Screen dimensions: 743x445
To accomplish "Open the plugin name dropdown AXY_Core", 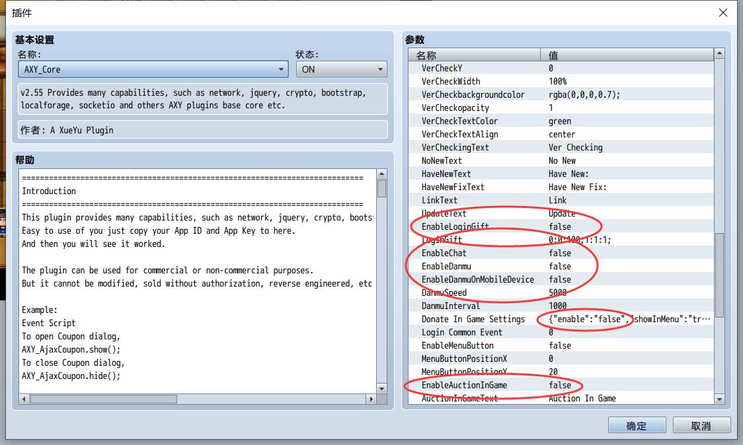I will [153, 69].
